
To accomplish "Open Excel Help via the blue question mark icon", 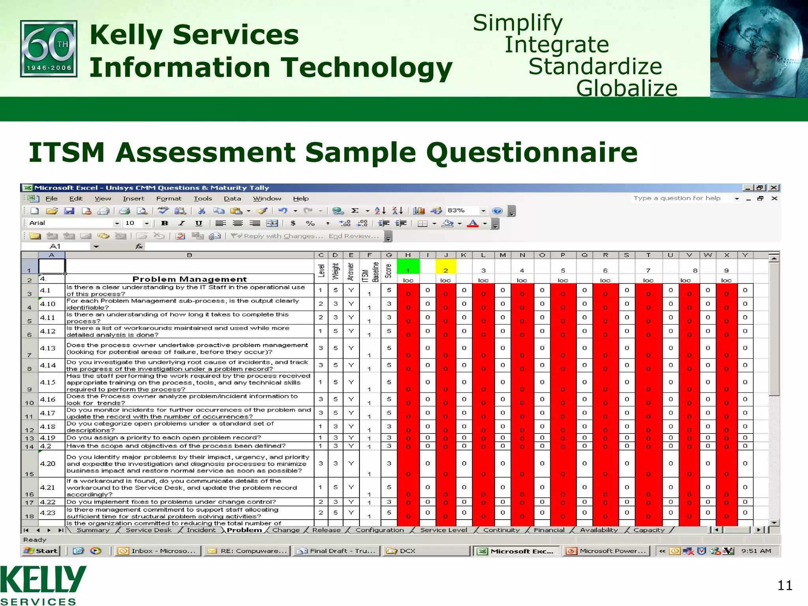I will [497, 211].
